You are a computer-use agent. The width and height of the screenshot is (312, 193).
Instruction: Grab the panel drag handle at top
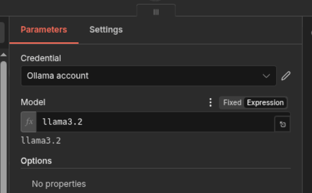point(156,12)
